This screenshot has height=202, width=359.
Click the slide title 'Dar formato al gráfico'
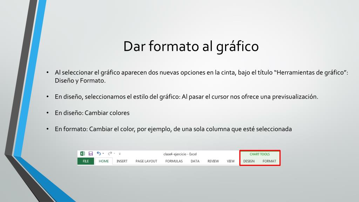191,46
